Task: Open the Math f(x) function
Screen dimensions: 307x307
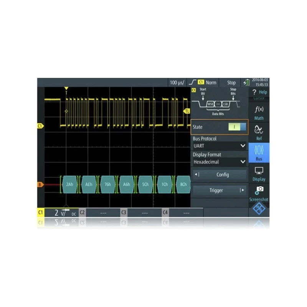Action: 259,113
